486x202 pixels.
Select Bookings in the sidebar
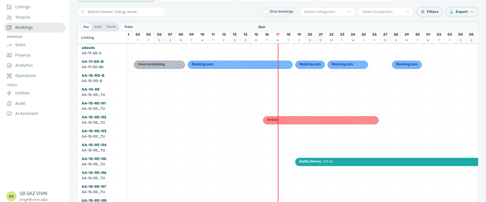pos(34,27)
